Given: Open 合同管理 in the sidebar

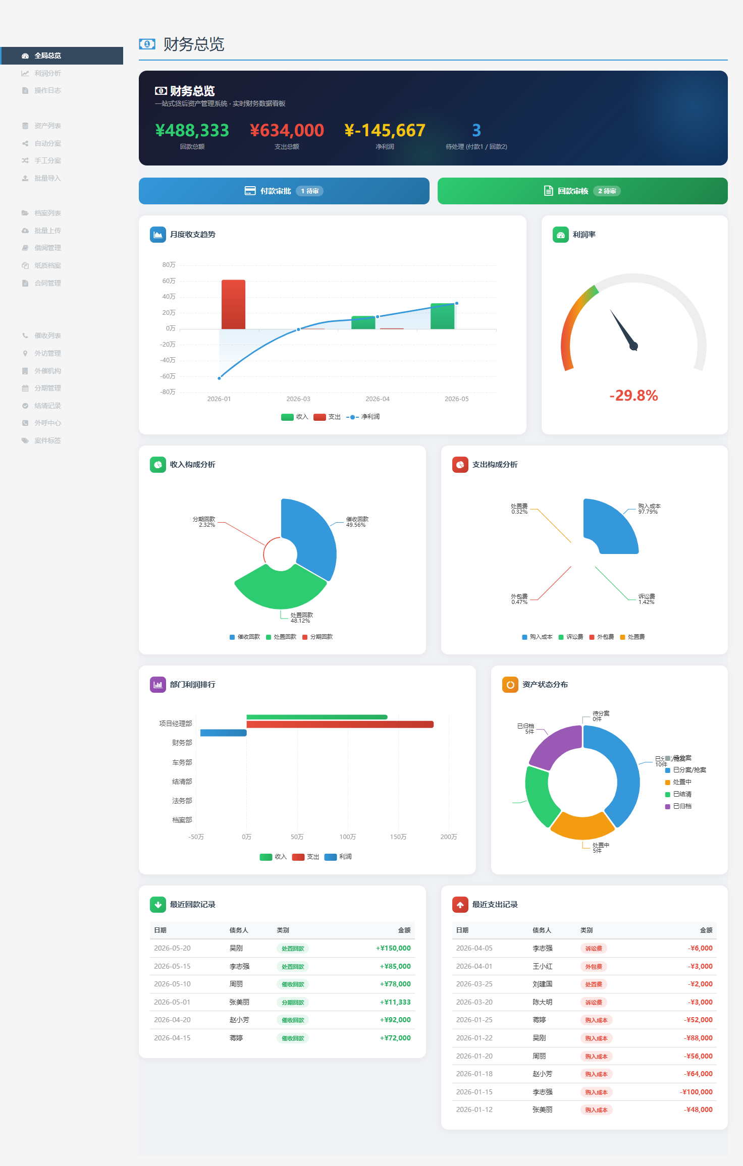Looking at the screenshot, I should 62,283.
